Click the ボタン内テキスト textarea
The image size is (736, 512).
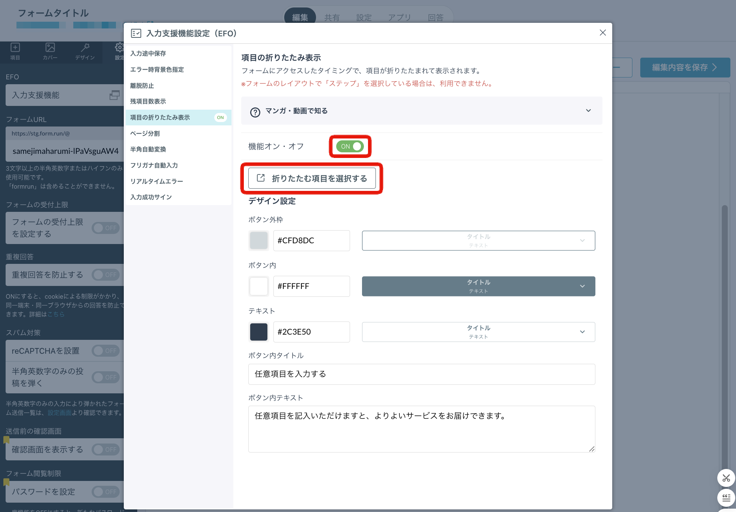[421, 429]
